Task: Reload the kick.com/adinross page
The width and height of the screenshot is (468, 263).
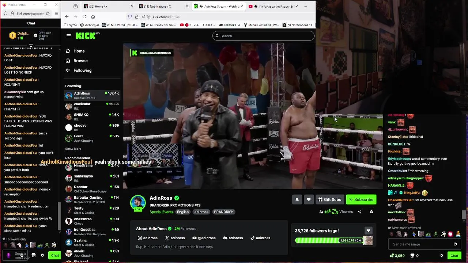Action: point(84,17)
